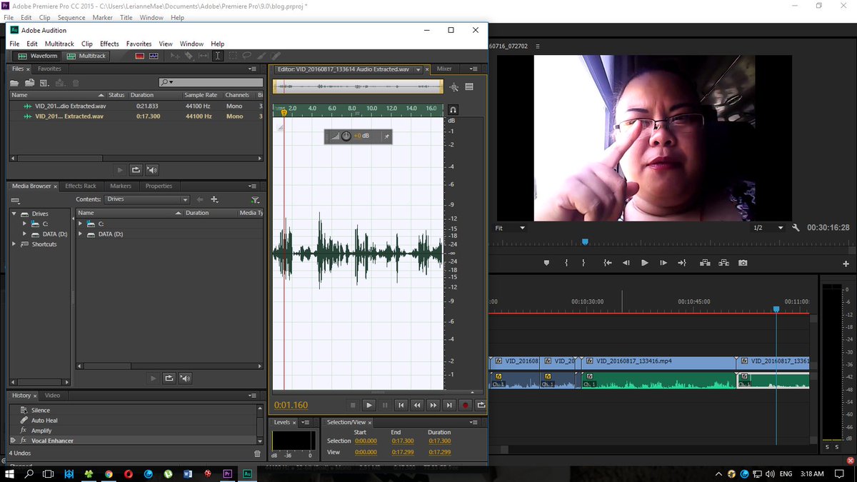Open the Markers tab
857x482 pixels.
pos(121,186)
